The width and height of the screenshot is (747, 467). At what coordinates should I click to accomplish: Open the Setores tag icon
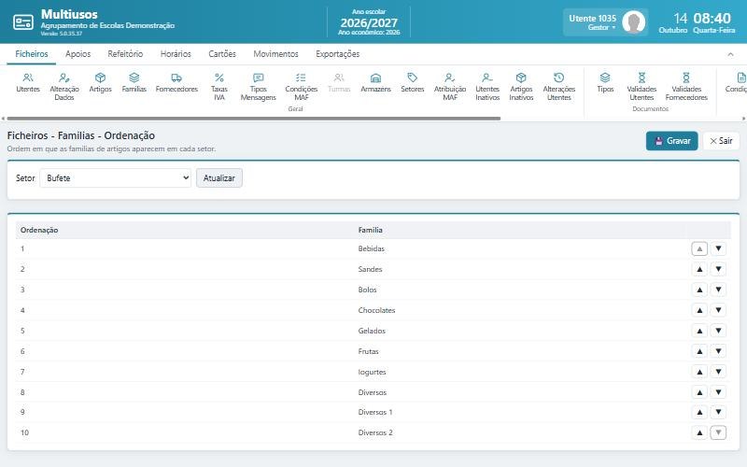[412, 82]
